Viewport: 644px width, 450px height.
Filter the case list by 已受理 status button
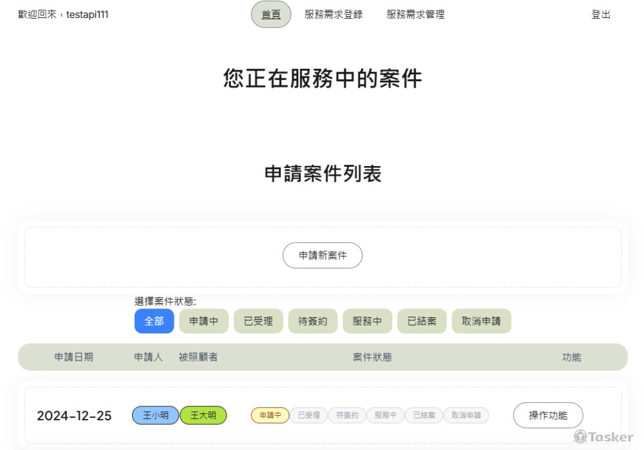[x=258, y=321]
